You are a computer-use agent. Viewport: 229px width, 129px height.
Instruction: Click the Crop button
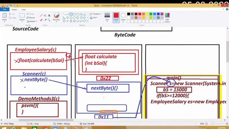point(30,14)
